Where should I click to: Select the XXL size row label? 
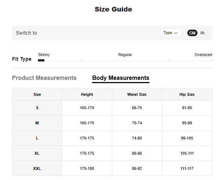tap(37, 168)
